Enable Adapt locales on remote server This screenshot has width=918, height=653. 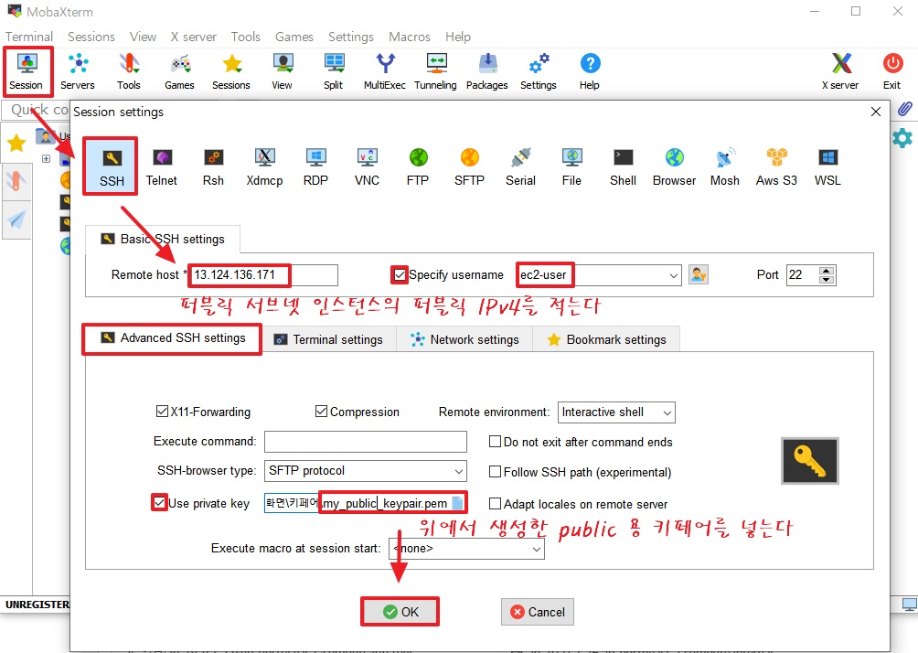[x=495, y=504]
